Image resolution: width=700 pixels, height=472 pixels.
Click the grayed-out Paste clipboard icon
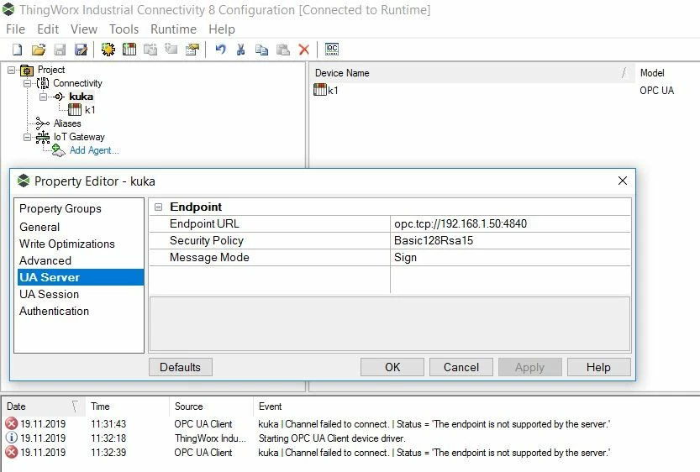pos(283,50)
